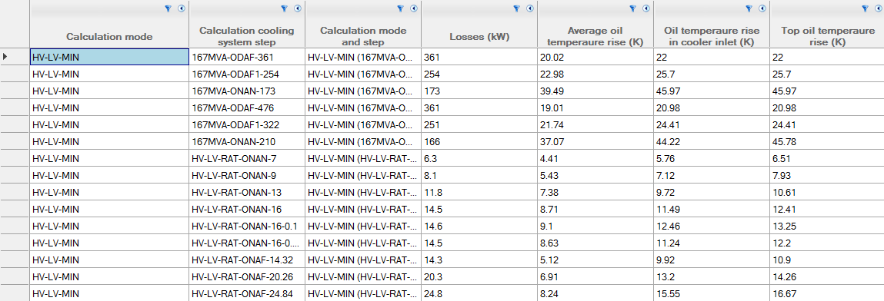Open the Losses (kW) column filter

click(516, 8)
